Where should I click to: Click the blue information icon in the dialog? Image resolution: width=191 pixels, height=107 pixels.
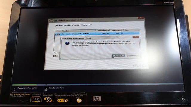[x=67, y=43]
